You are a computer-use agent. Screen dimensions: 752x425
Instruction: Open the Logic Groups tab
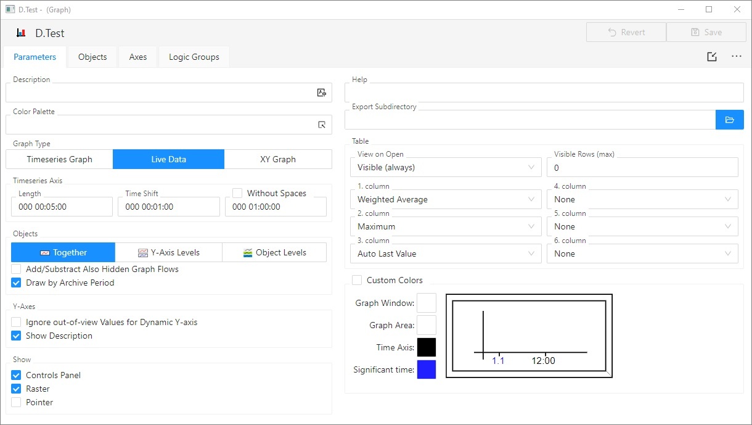pos(194,57)
